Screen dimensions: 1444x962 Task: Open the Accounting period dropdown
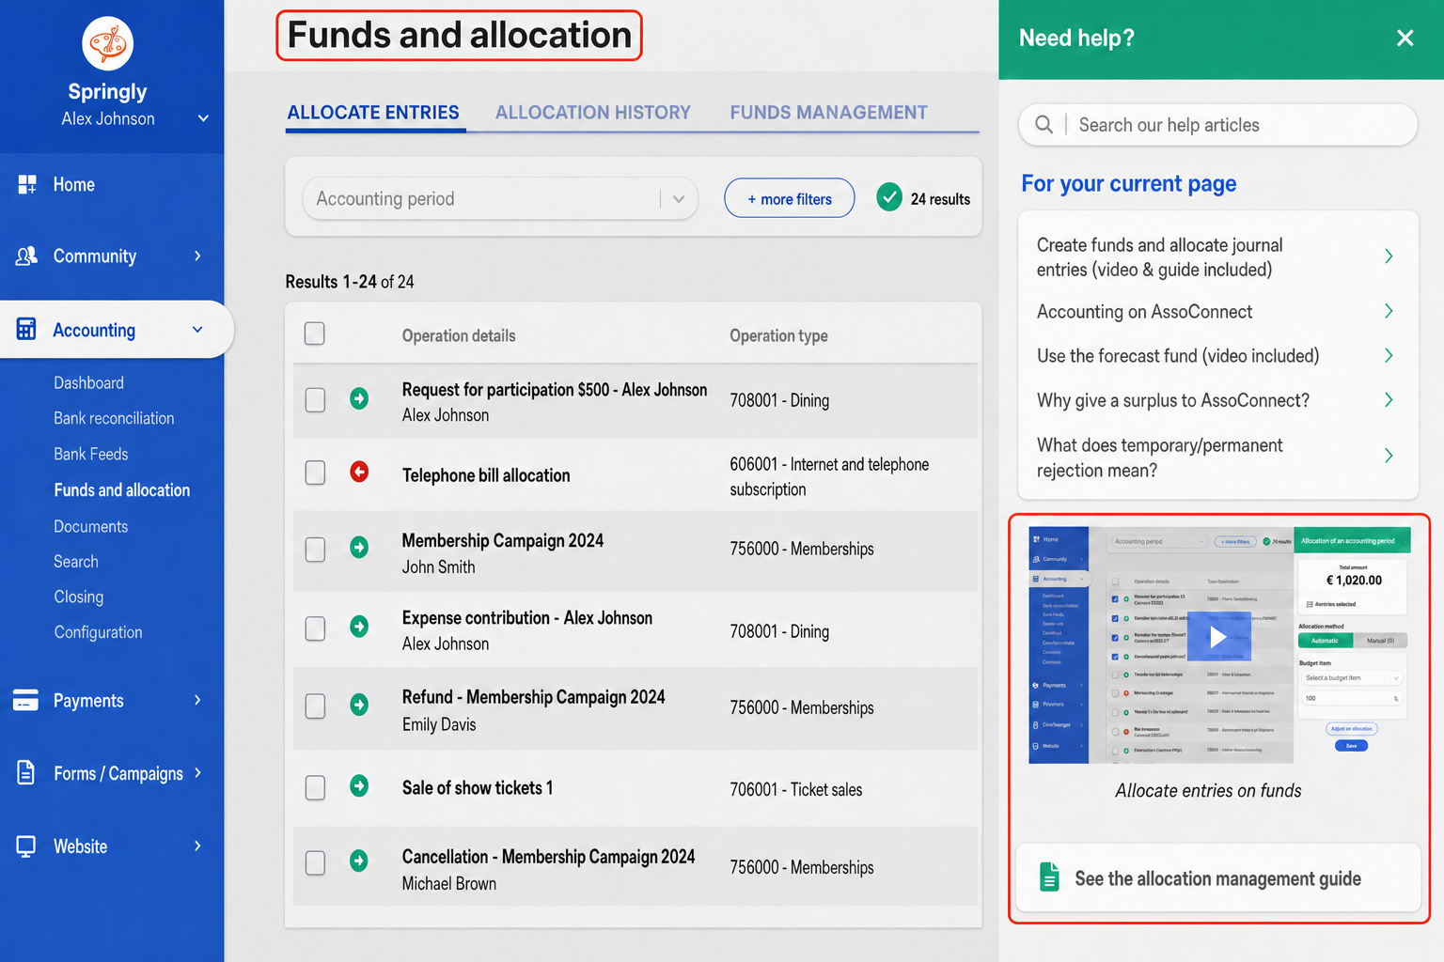coord(500,199)
